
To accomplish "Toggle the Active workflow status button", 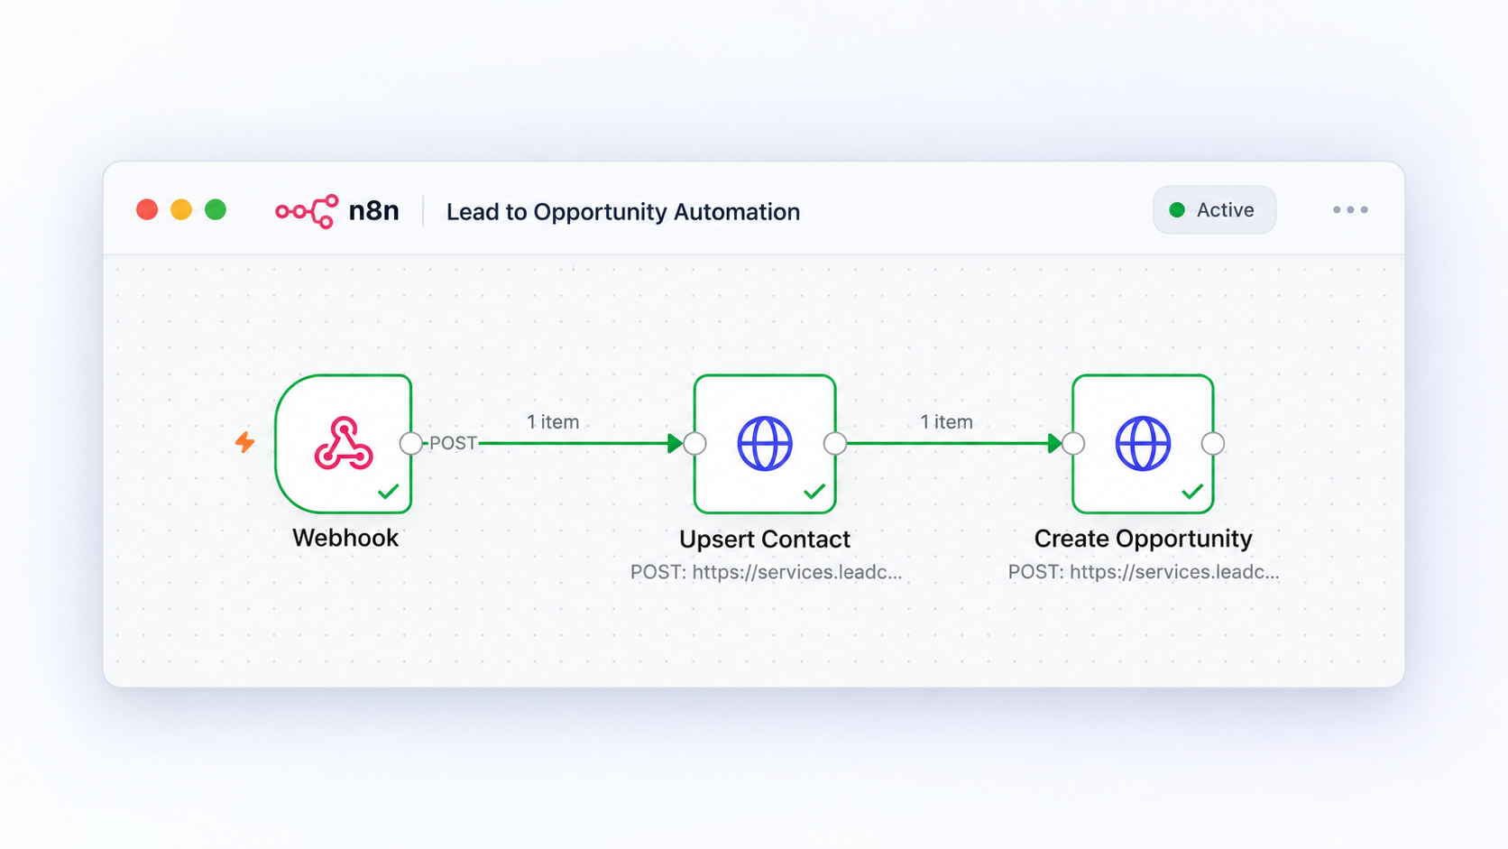I will 1214,210.
